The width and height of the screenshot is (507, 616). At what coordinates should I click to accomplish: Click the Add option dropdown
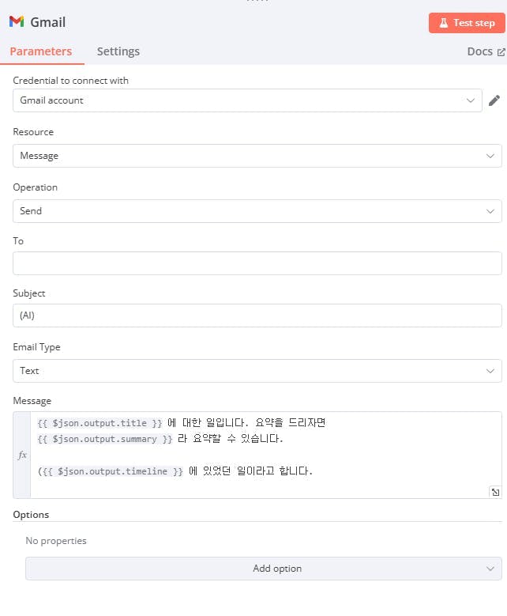click(263, 569)
